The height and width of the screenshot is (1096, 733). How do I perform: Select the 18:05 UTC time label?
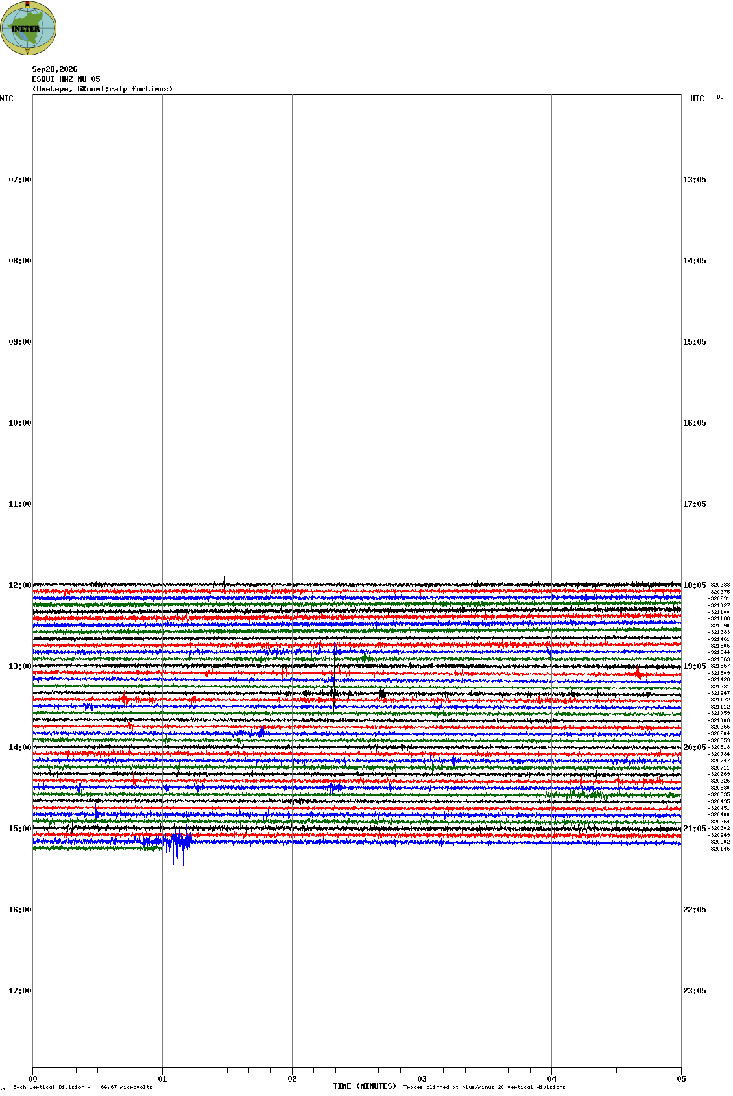(694, 585)
